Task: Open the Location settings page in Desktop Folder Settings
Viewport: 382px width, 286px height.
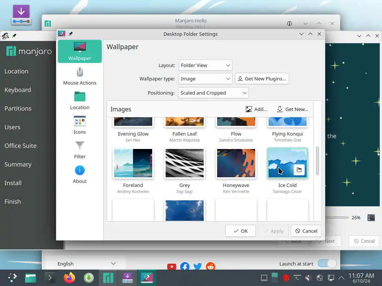Action: click(80, 101)
